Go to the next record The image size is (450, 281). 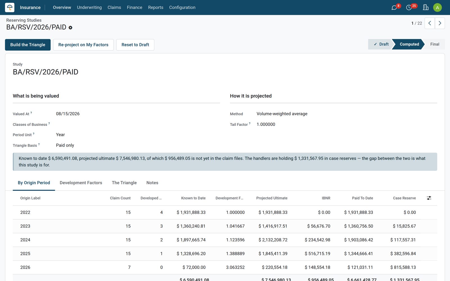click(440, 23)
